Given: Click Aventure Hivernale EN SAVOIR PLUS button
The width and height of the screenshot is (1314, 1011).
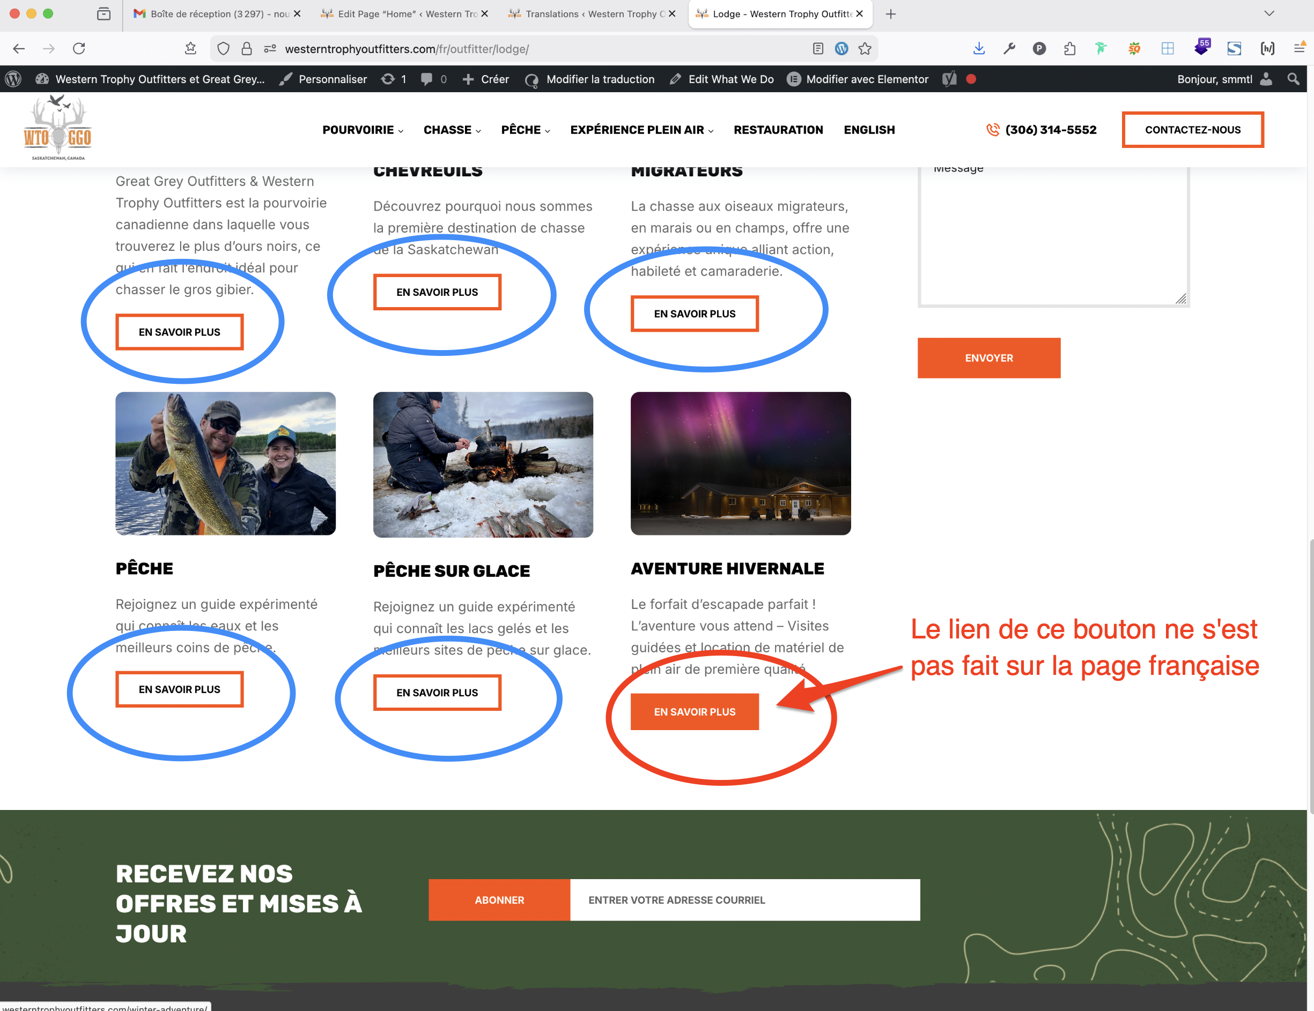Looking at the screenshot, I should click(x=695, y=711).
